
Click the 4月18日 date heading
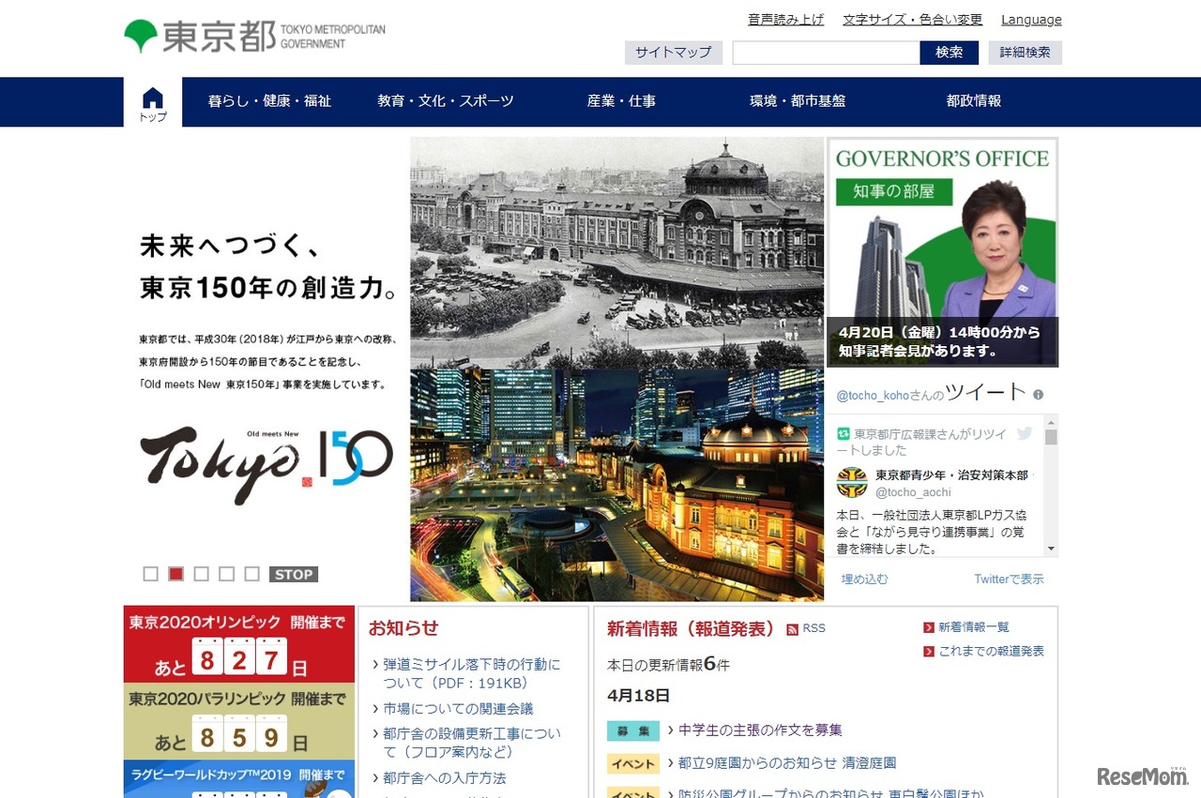638,696
